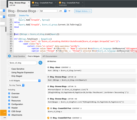Enable the Case Sensitive checkbox

click(x=9, y=69)
